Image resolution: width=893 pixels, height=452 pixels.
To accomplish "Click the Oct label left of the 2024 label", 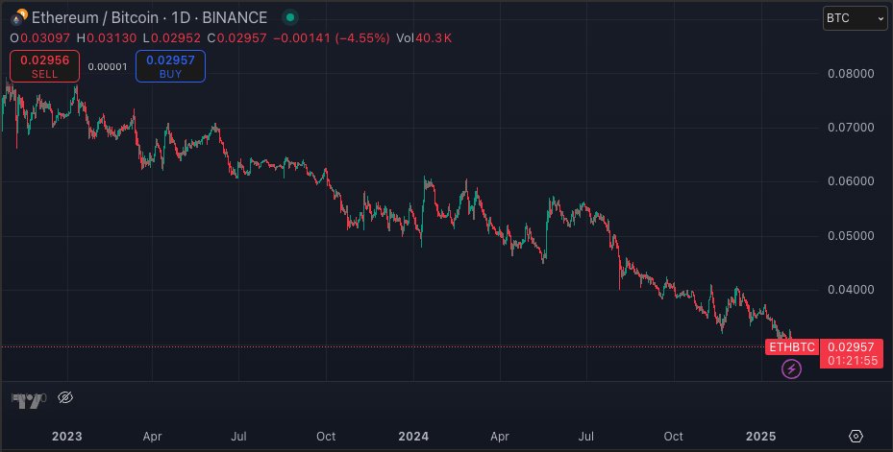I will [326, 437].
